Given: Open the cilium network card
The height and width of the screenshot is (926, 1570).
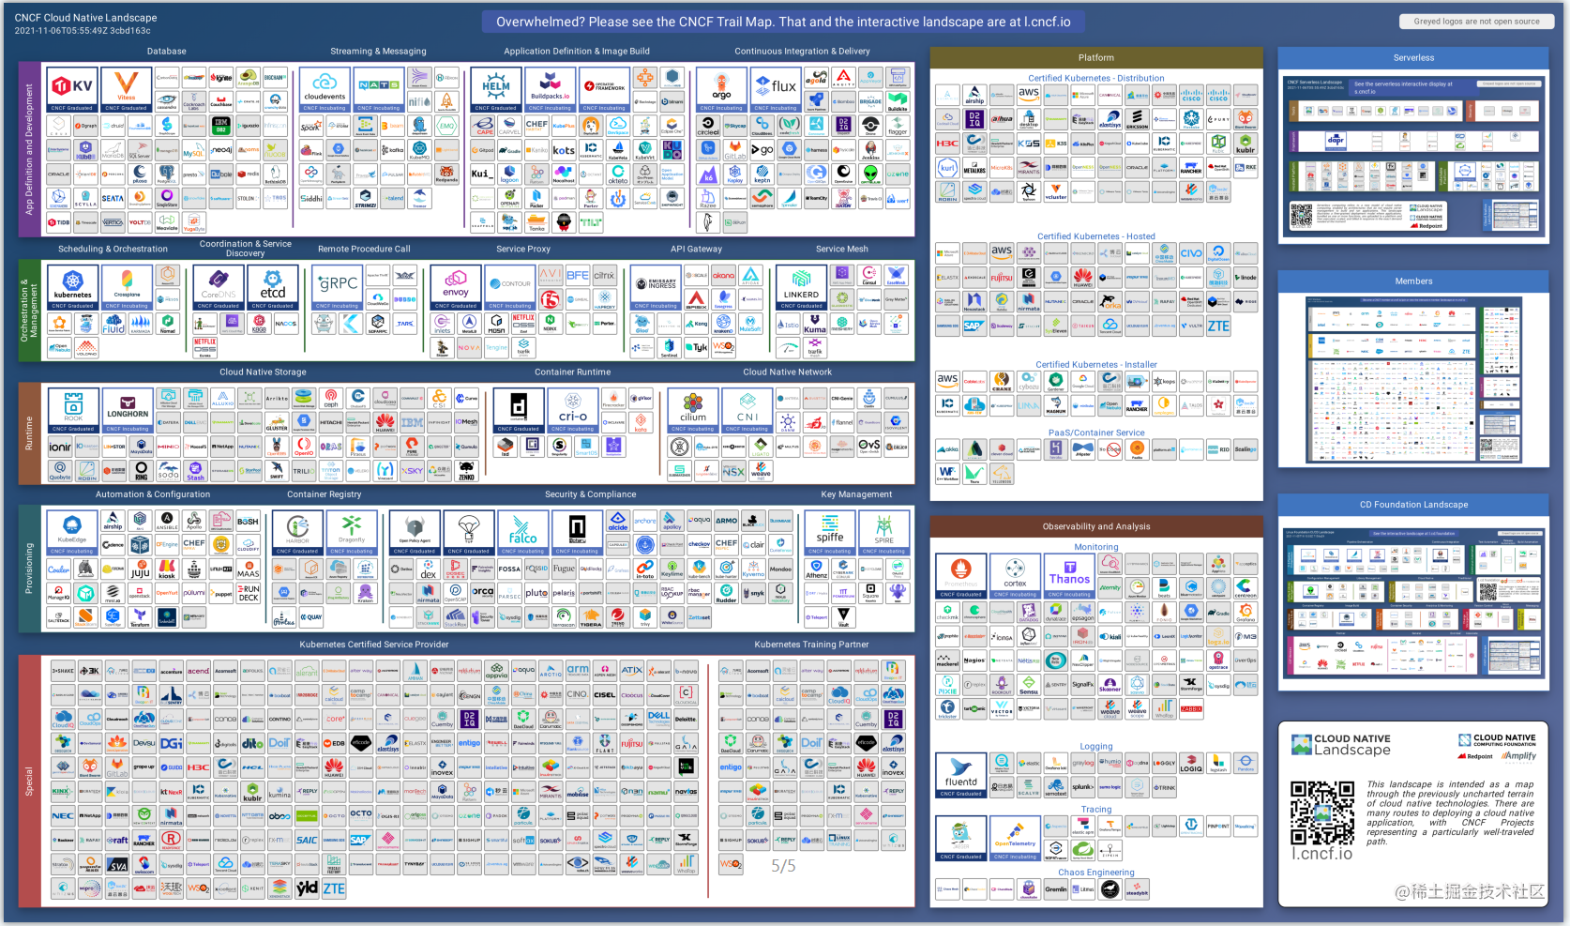Looking at the screenshot, I should 693,410.
